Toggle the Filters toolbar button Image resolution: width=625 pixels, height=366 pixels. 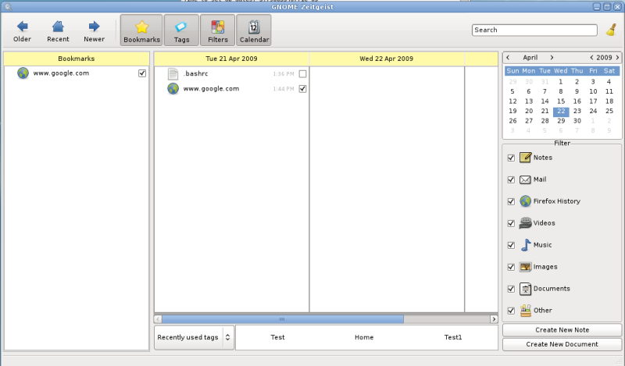pyautogui.click(x=217, y=30)
